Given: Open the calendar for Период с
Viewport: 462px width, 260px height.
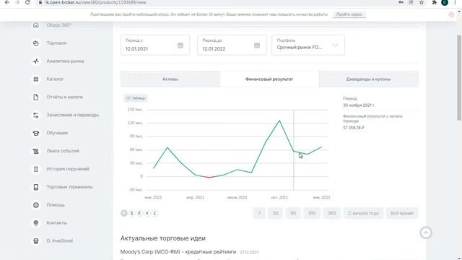Looking at the screenshot, I should pyautogui.click(x=180, y=45).
